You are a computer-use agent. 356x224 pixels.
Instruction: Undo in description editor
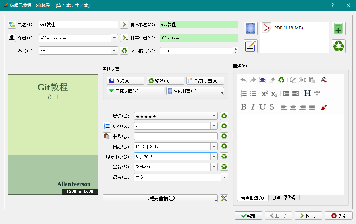point(244,80)
